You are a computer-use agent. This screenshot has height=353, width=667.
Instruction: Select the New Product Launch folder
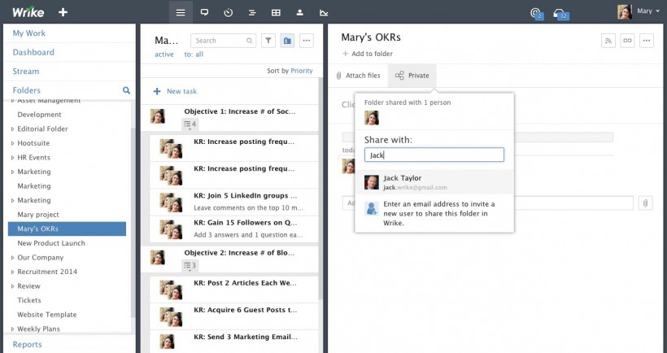51,243
